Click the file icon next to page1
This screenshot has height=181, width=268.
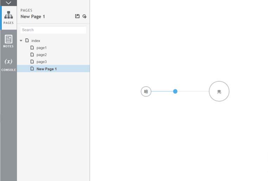tap(32, 48)
